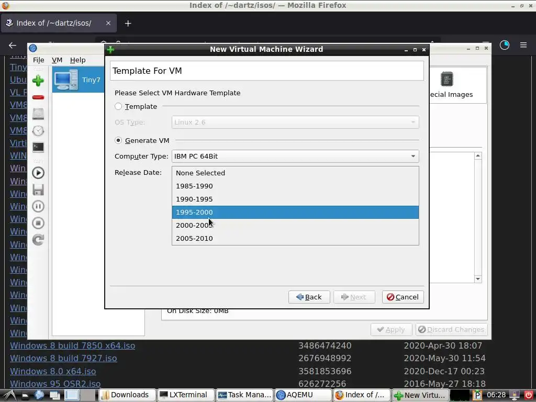Choose 1985-1990 release date
This screenshot has width=536, height=402.
pos(295,186)
